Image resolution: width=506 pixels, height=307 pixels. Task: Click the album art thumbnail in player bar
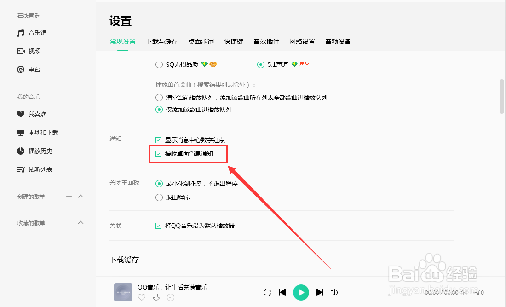point(122,292)
